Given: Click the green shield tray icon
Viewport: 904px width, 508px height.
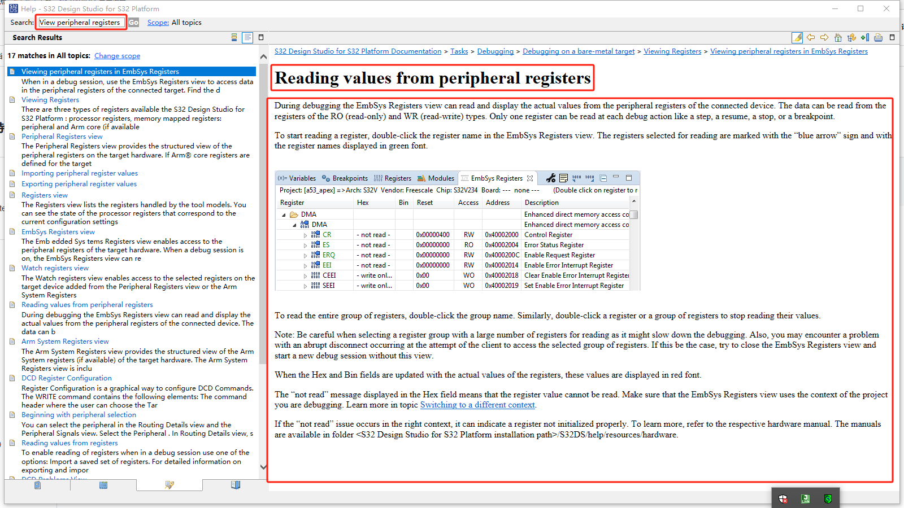Looking at the screenshot, I should tap(828, 498).
